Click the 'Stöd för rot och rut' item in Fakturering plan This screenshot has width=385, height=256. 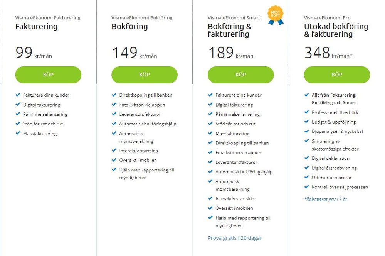pos(43,124)
